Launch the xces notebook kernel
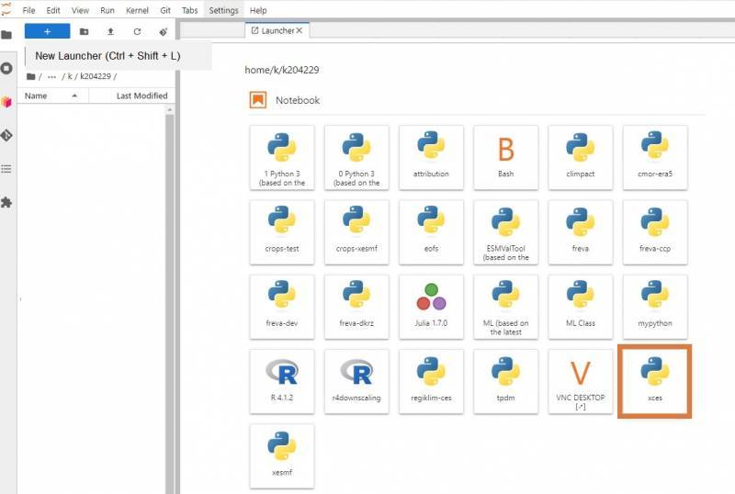The width and height of the screenshot is (735, 494). click(655, 381)
